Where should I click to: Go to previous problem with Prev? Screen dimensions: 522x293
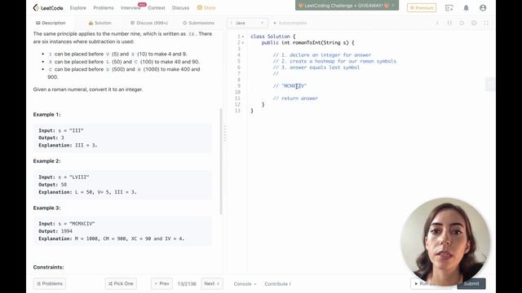161,284
